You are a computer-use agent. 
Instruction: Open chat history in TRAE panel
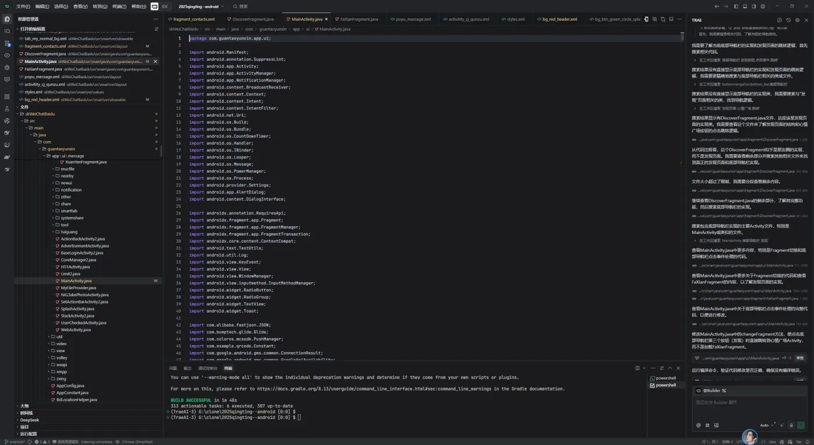pos(788,20)
